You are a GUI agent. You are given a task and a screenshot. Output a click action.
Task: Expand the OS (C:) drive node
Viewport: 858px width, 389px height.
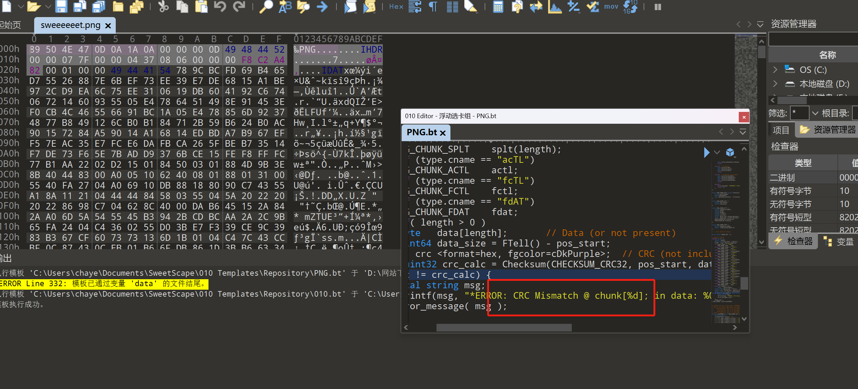[x=775, y=70]
